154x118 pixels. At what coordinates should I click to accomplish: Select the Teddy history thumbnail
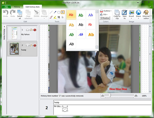(x=14, y=49)
